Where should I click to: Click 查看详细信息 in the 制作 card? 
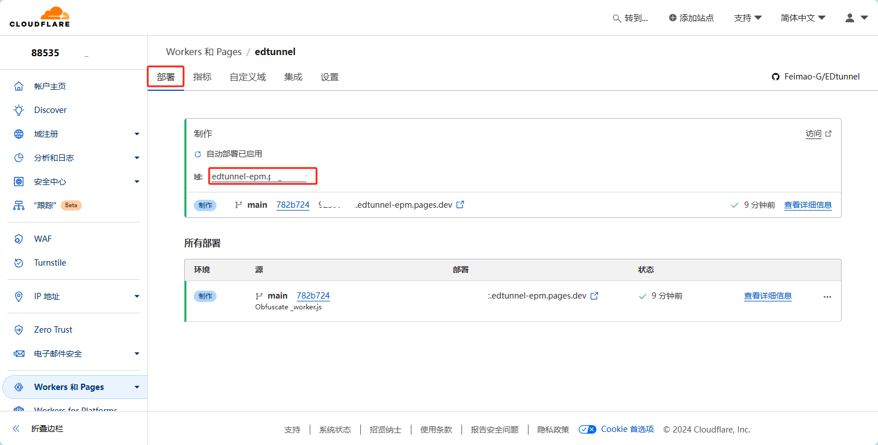(x=808, y=205)
